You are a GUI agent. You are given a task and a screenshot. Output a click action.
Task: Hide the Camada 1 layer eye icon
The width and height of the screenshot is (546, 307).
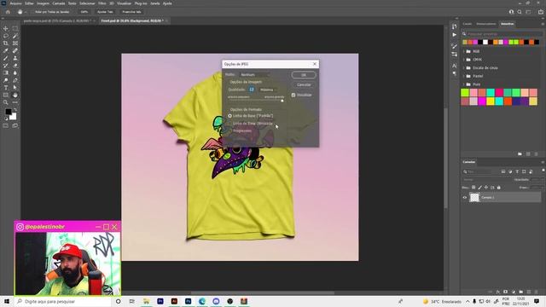464,197
